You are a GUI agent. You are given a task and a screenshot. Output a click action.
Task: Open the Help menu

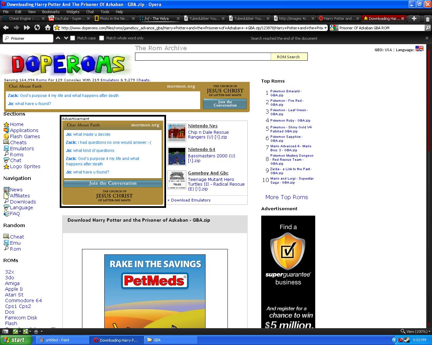tap(119, 11)
